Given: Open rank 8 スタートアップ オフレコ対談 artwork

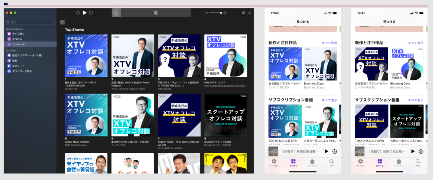Looking at the screenshot, I should tap(226, 115).
